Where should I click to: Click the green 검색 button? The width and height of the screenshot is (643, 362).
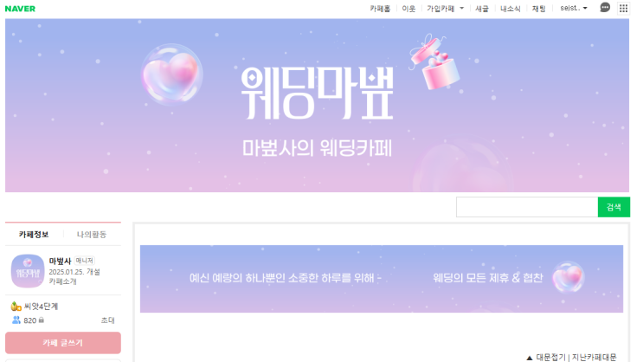point(614,207)
